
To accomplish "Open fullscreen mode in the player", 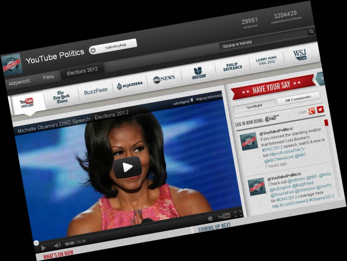I will pyautogui.click(x=238, y=213).
